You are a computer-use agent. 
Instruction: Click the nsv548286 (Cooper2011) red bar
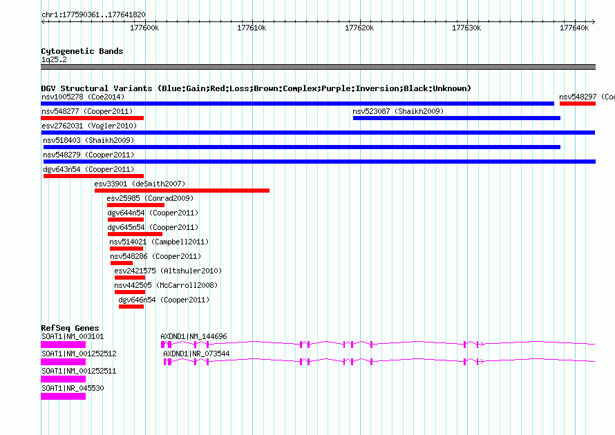coord(122,263)
